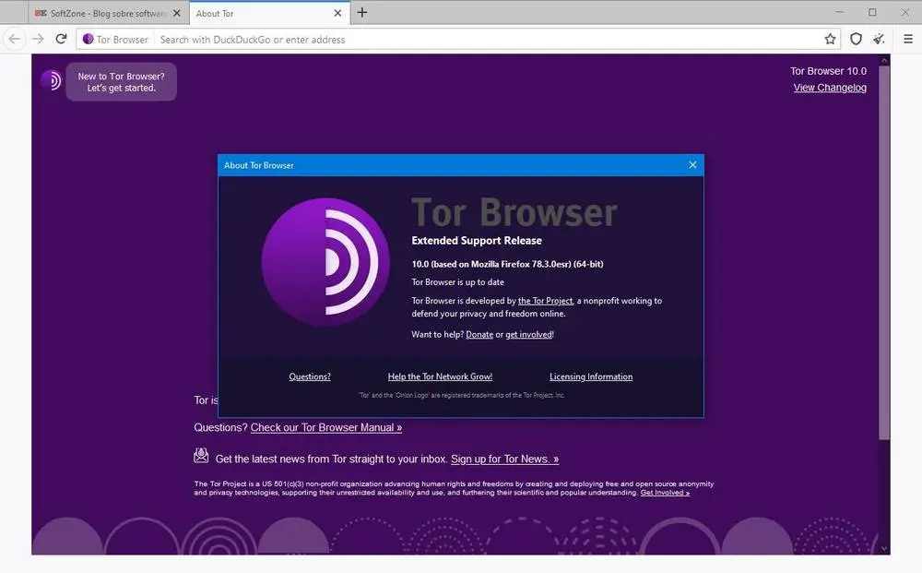Click the onion logo beside the onboarding bubble
This screenshot has width=922, height=573.
click(52, 80)
